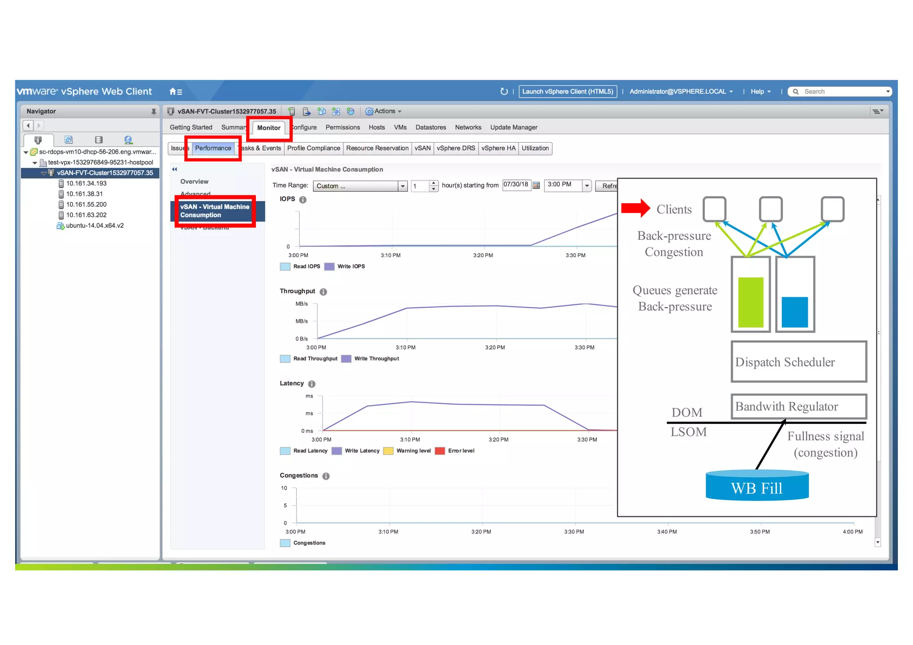This screenshot has height=645, width=913.
Task: Open the Update Manager tab
Action: coord(514,127)
